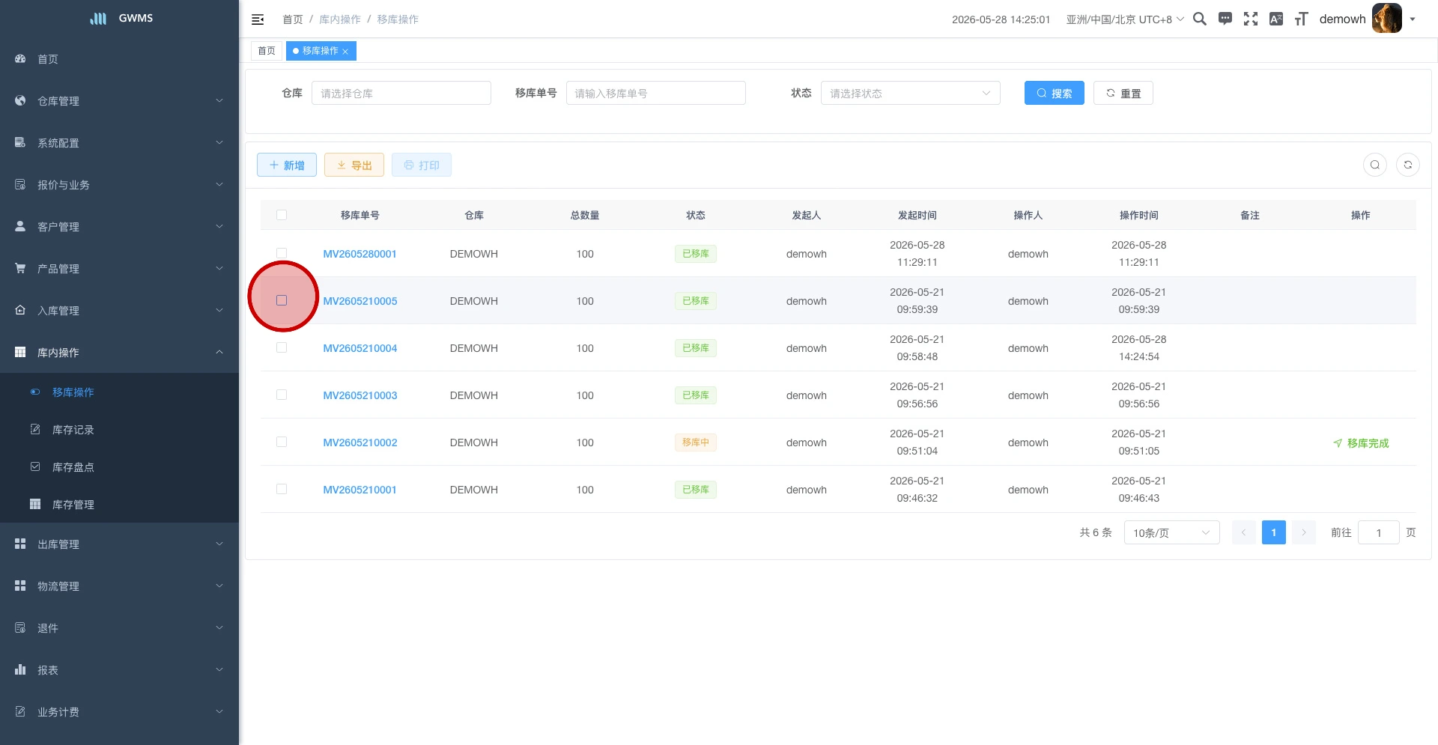1438x745 pixels.
Task: Click 移库完成 action for MV2605210002
Action: click(x=1361, y=443)
